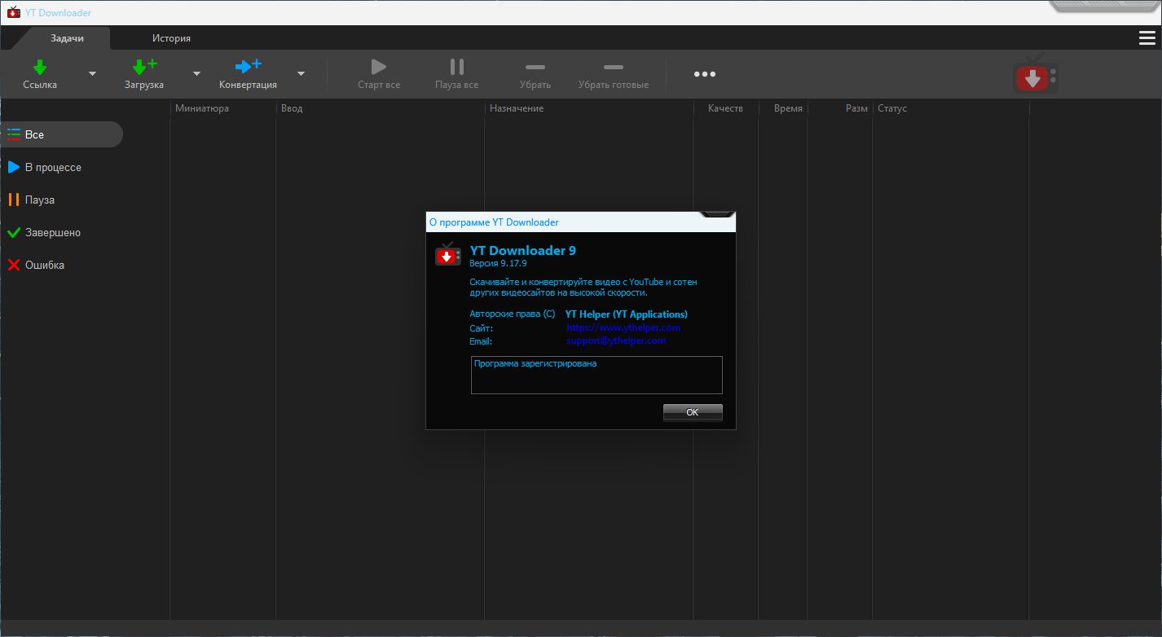This screenshot has height=637, width=1162.
Task: Click the YT Downloader icon in the About dialog
Action: click(448, 256)
